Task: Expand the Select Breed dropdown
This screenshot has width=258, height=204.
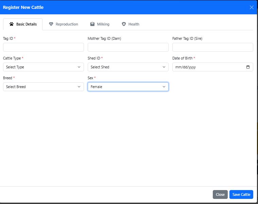Action: coord(43,87)
